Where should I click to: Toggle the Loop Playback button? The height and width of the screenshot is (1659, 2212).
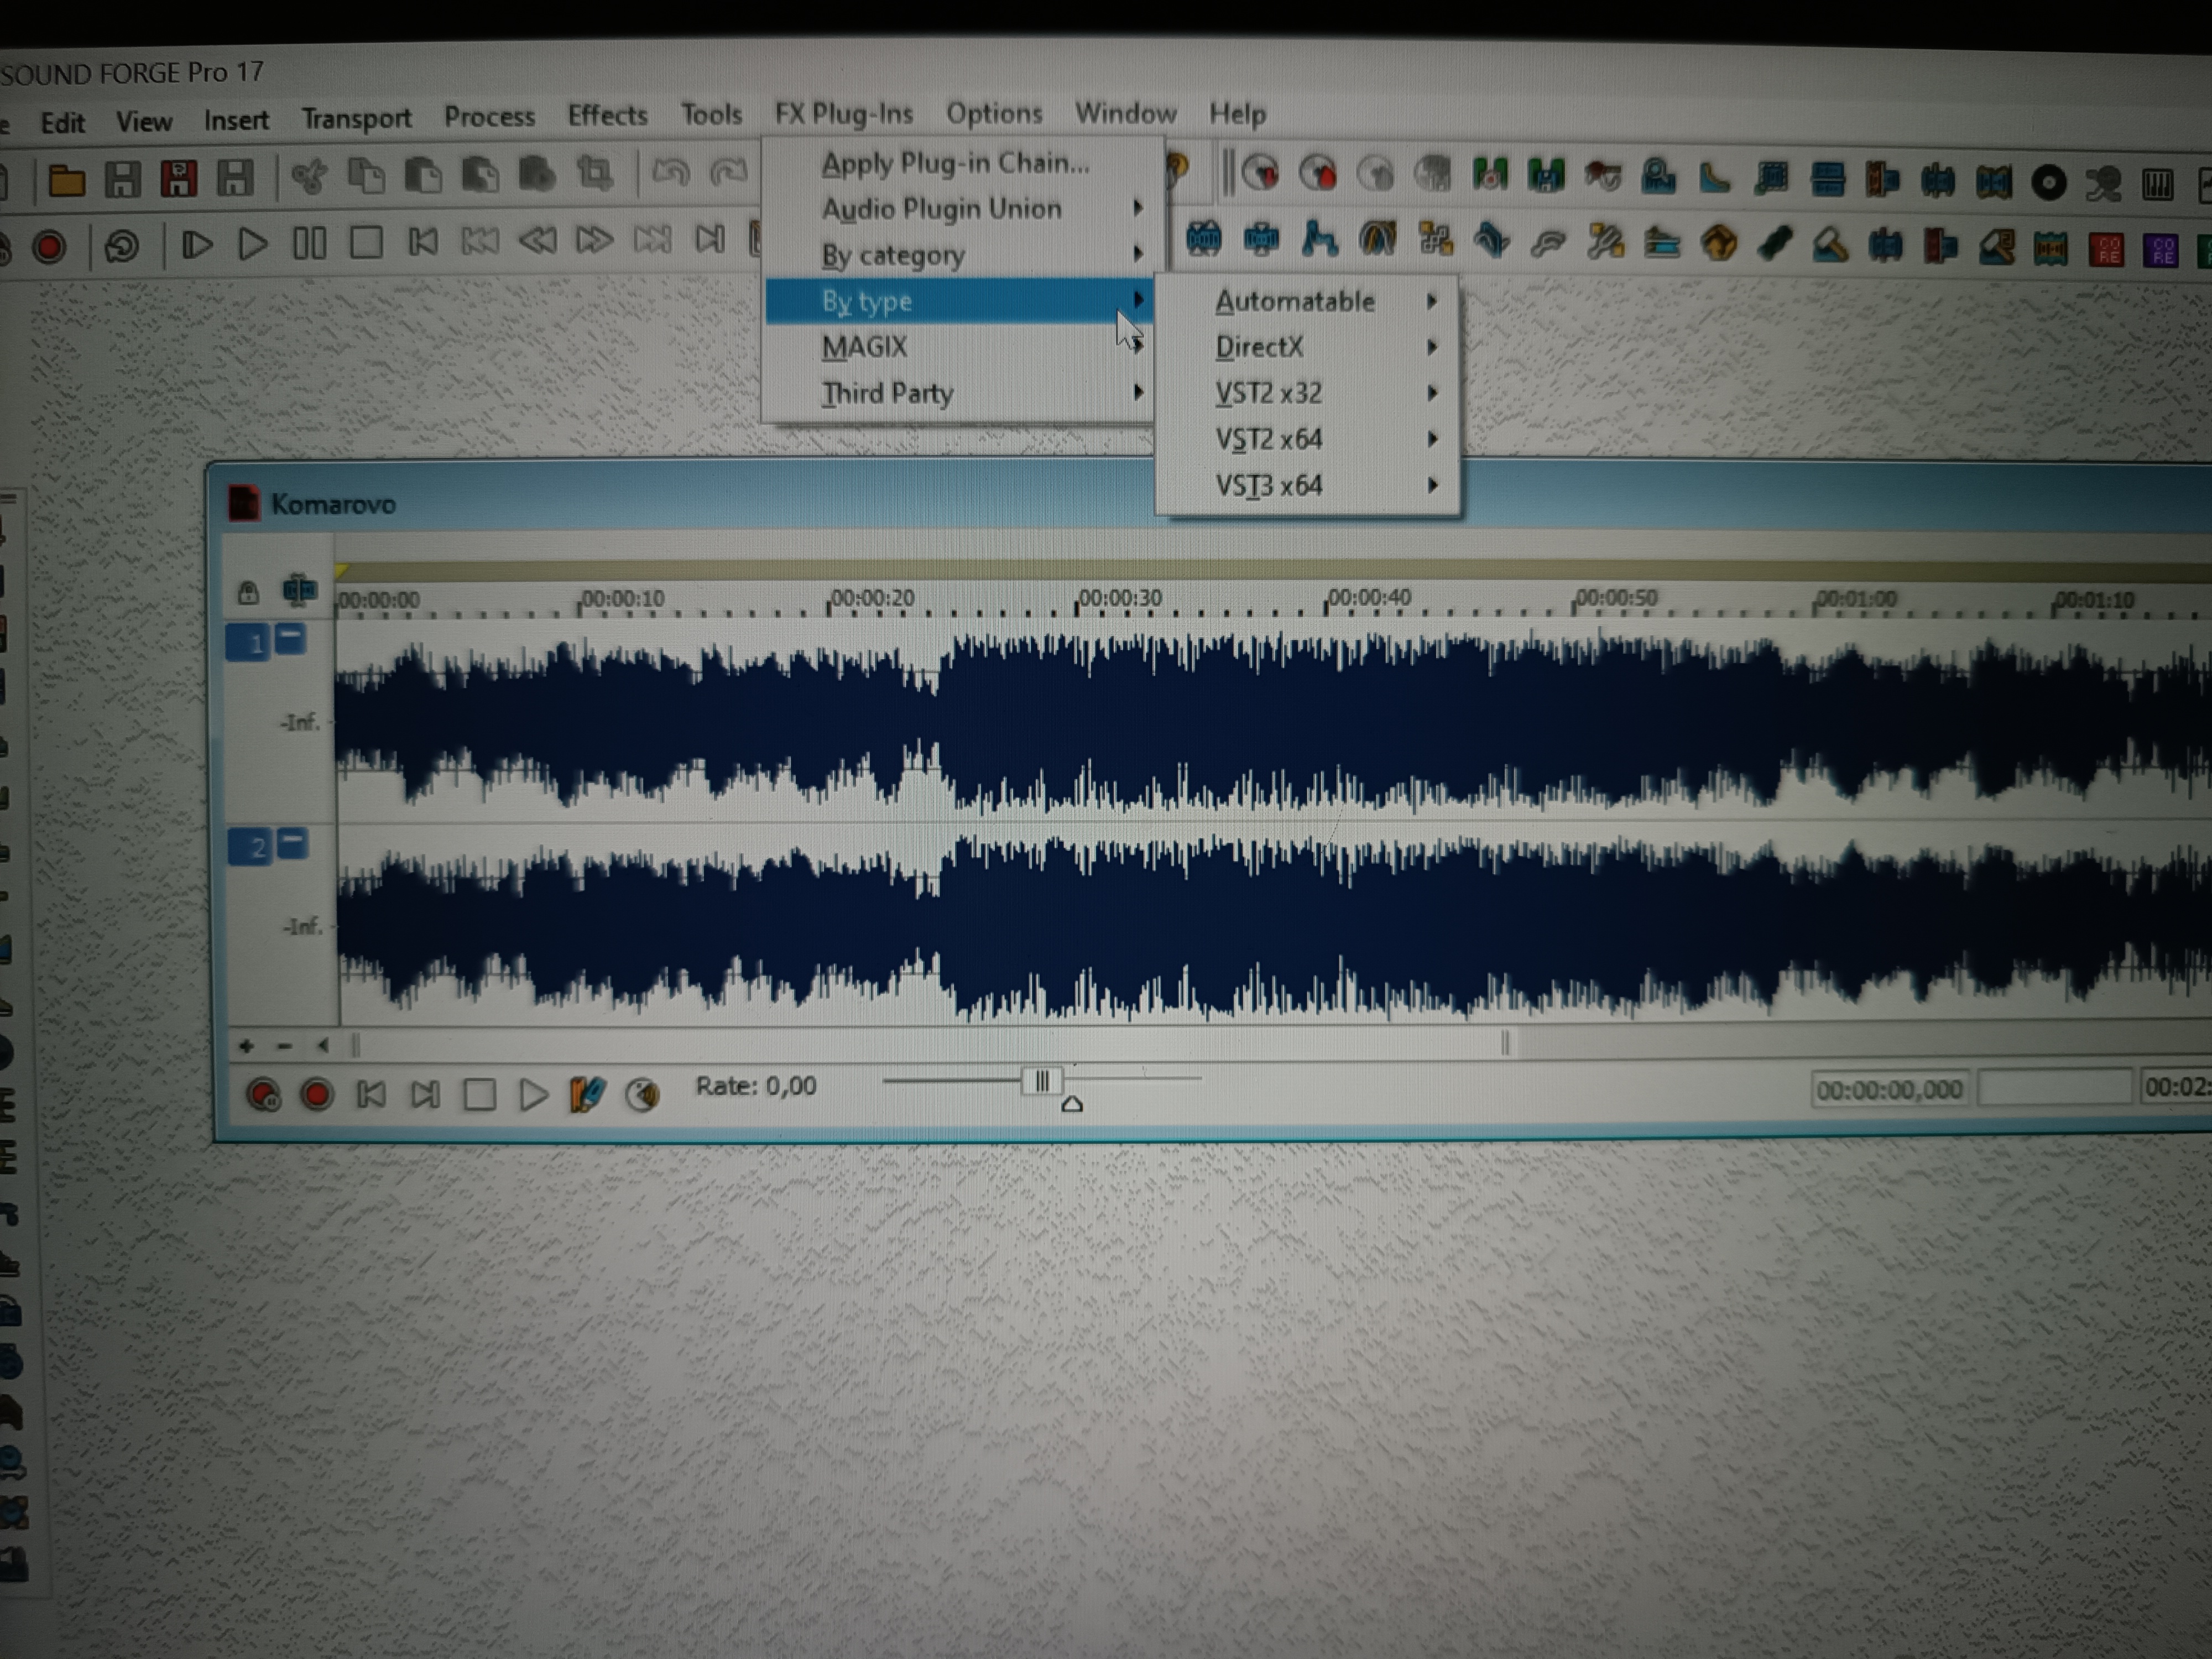click(x=122, y=246)
